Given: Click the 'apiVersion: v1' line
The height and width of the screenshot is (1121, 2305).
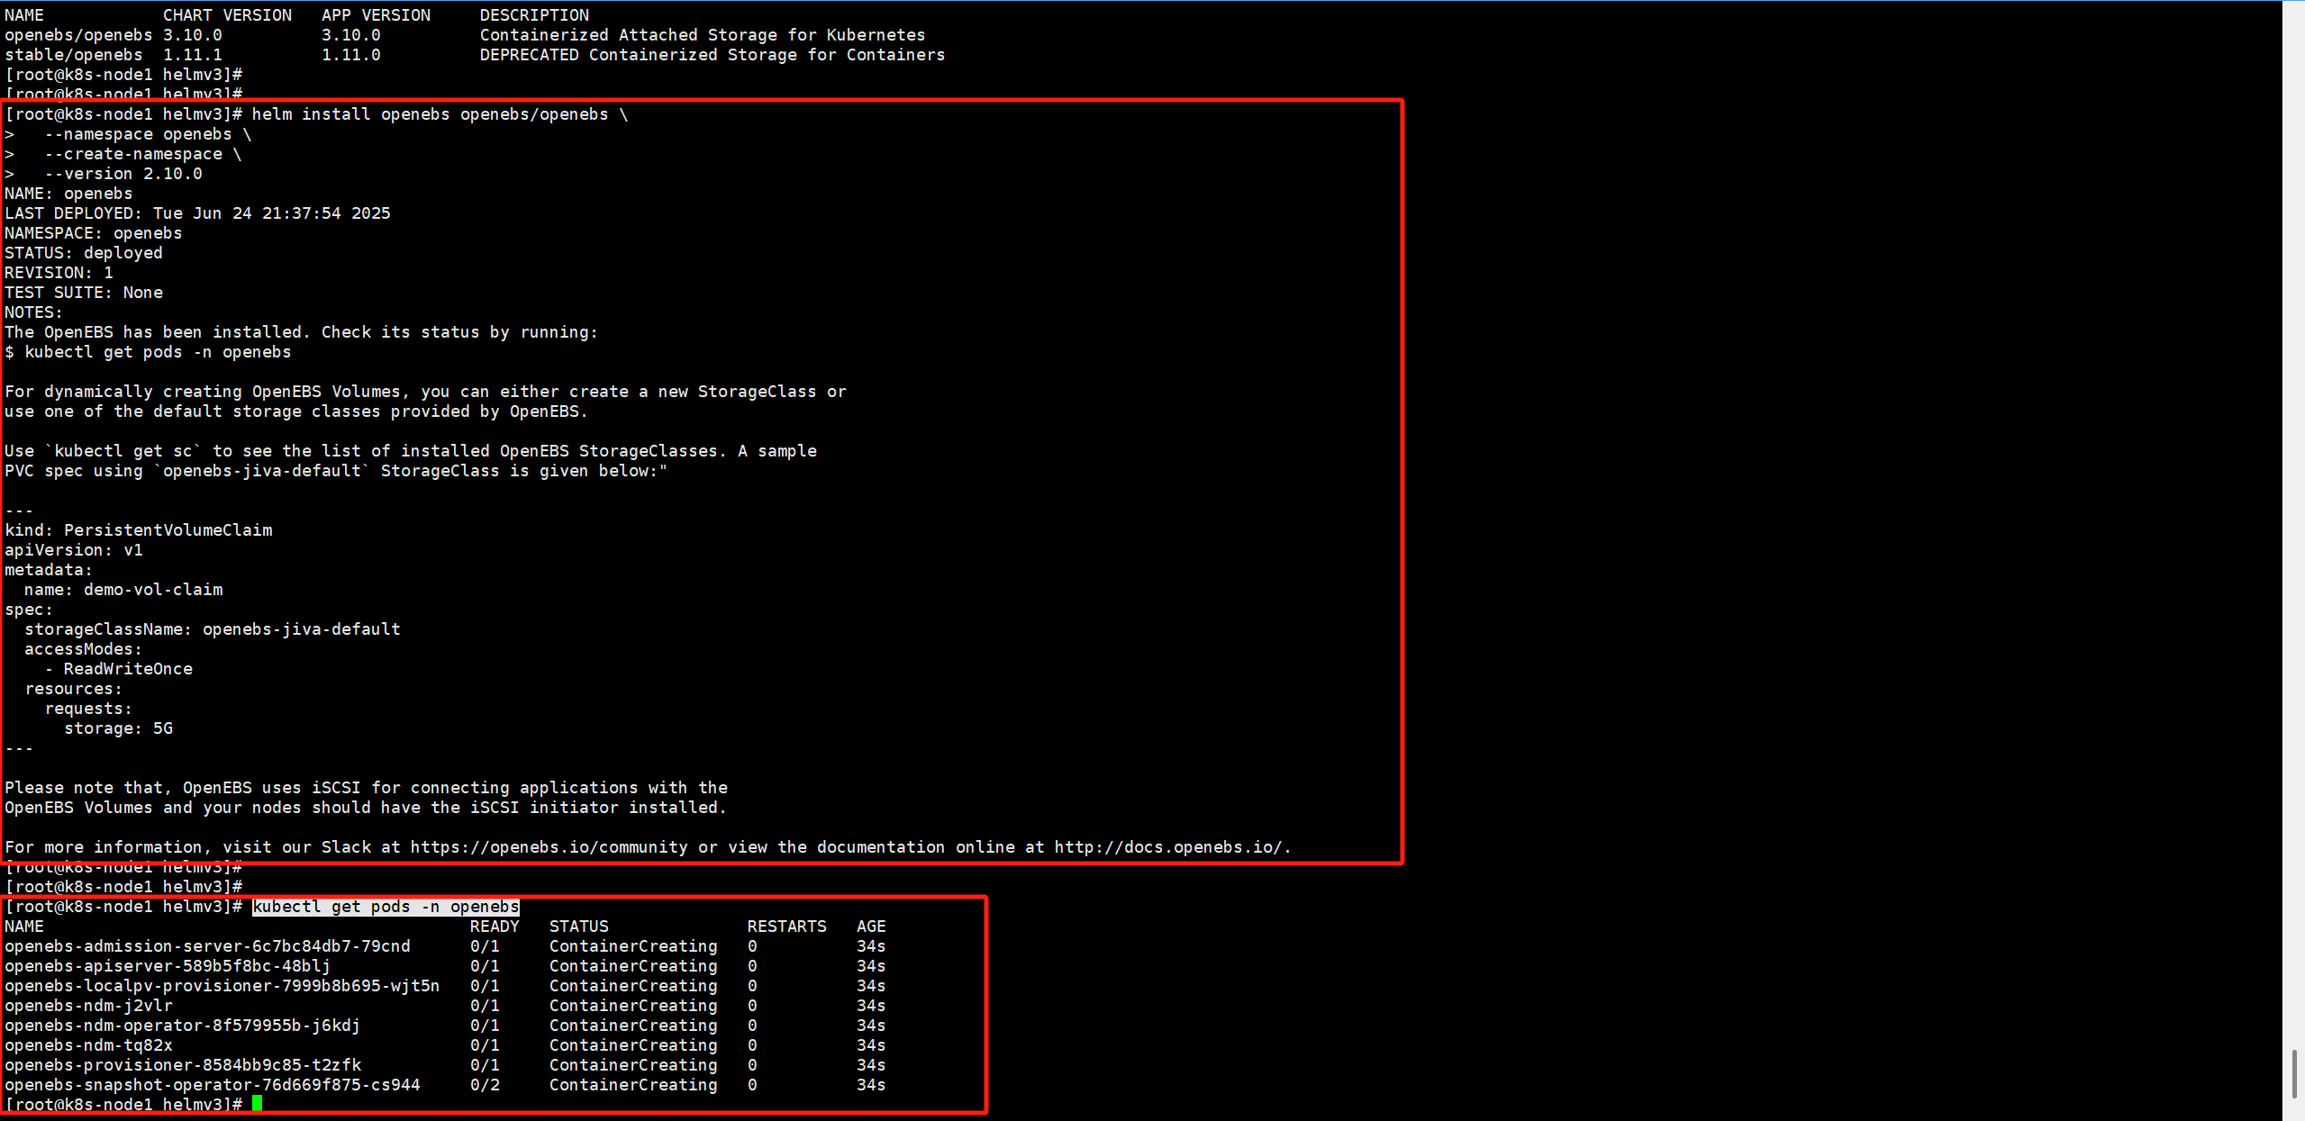Looking at the screenshot, I should click(74, 550).
